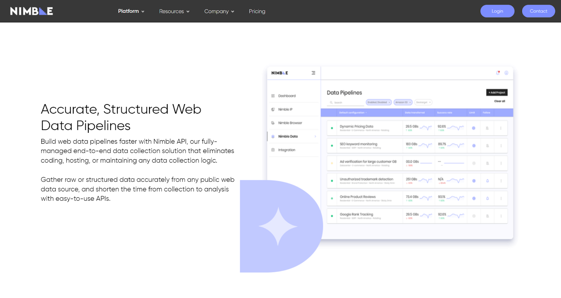The width and height of the screenshot is (561, 298).
Task: Toggle the limit for Dynamic Pricing Data
Action: tap(474, 128)
